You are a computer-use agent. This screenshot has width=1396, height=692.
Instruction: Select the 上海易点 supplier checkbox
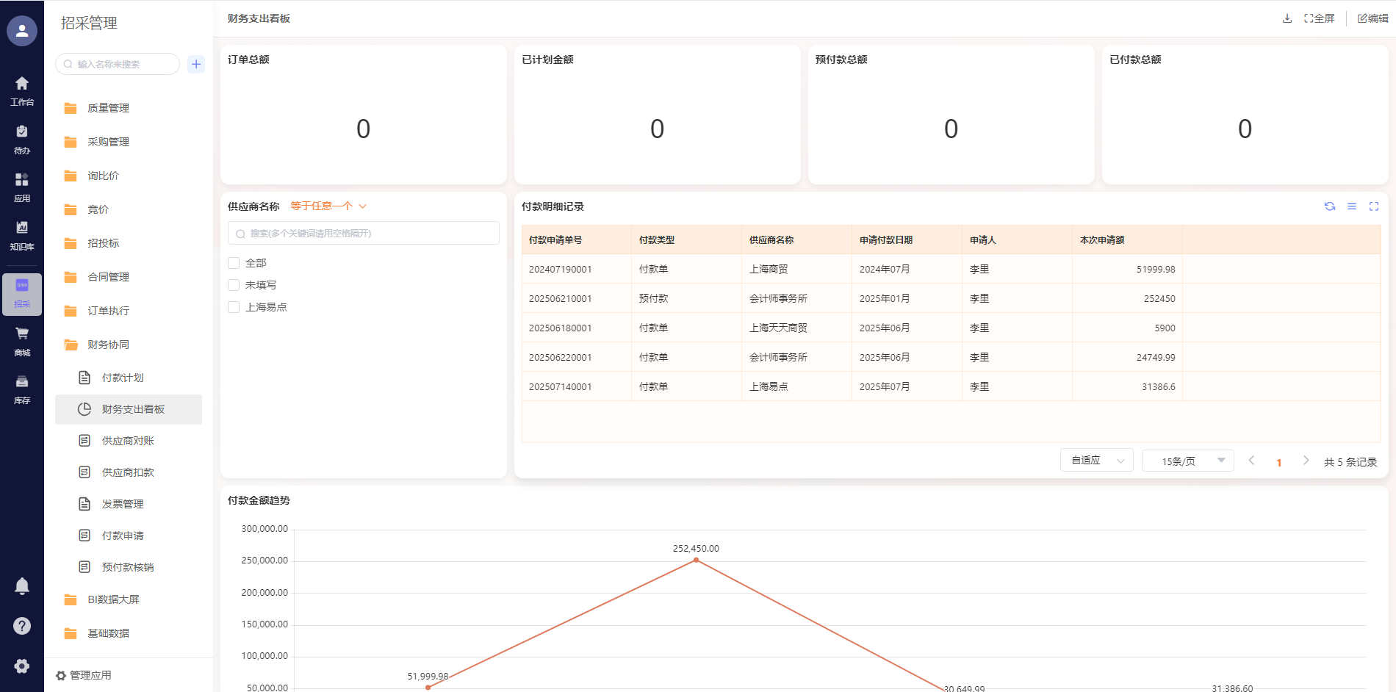[x=234, y=307]
